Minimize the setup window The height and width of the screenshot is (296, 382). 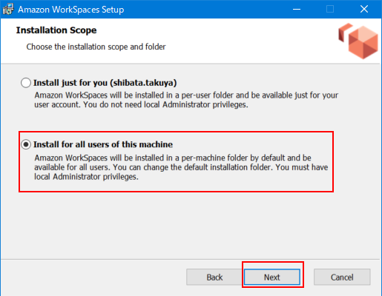[x=297, y=10]
